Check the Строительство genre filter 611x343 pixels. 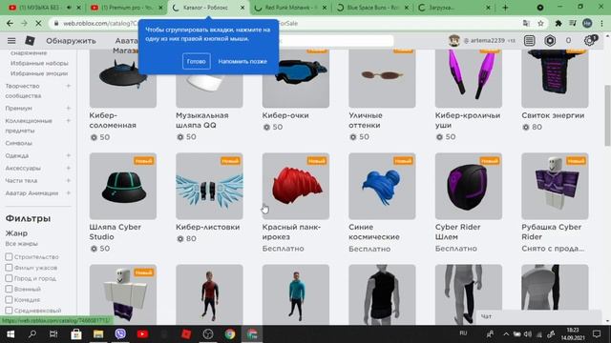pyautogui.click(x=9, y=256)
